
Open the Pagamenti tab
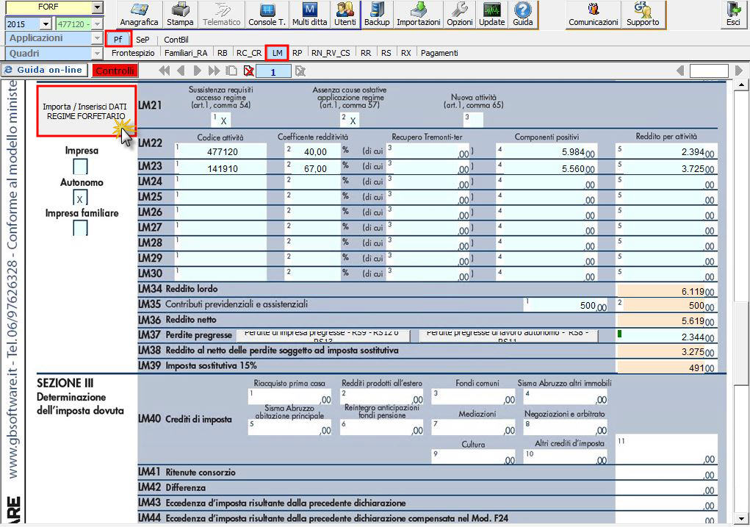tap(439, 53)
